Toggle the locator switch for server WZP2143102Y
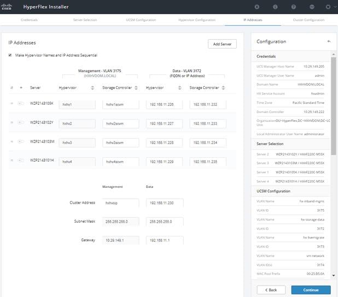This screenshot has width=338, height=297. tap(21, 122)
